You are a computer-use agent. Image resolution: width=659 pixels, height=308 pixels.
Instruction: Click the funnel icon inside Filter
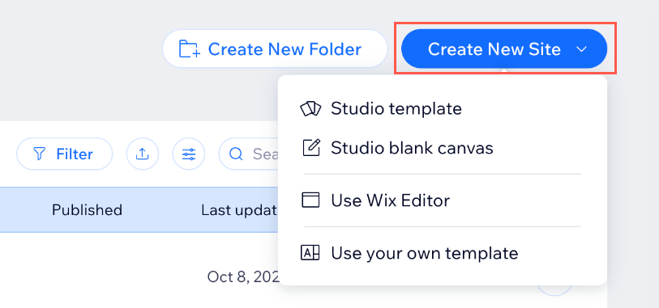click(39, 154)
